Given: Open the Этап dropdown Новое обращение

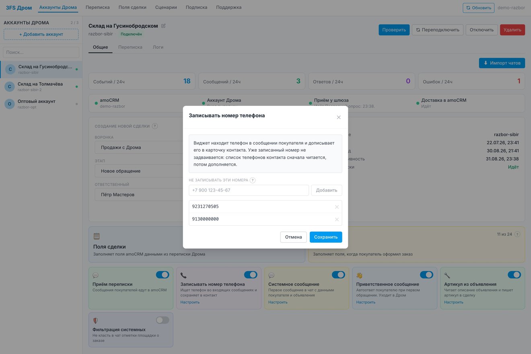Looking at the screenshot, I should 139,171.
